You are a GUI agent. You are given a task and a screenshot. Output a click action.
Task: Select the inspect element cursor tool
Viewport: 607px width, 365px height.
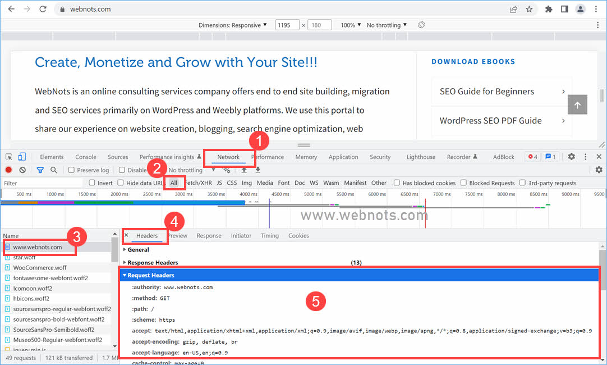pyautogui.click(x=9, y=157)
